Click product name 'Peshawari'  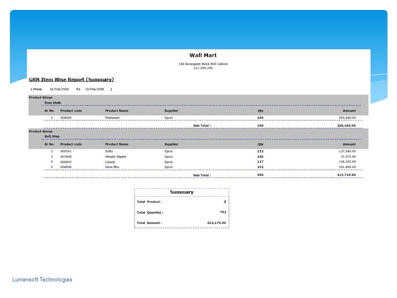tap(112, 118)
